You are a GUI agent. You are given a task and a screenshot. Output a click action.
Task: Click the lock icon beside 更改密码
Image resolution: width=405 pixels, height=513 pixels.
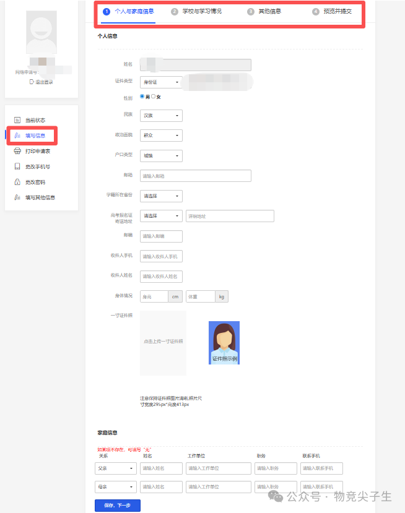pos(17,183)
